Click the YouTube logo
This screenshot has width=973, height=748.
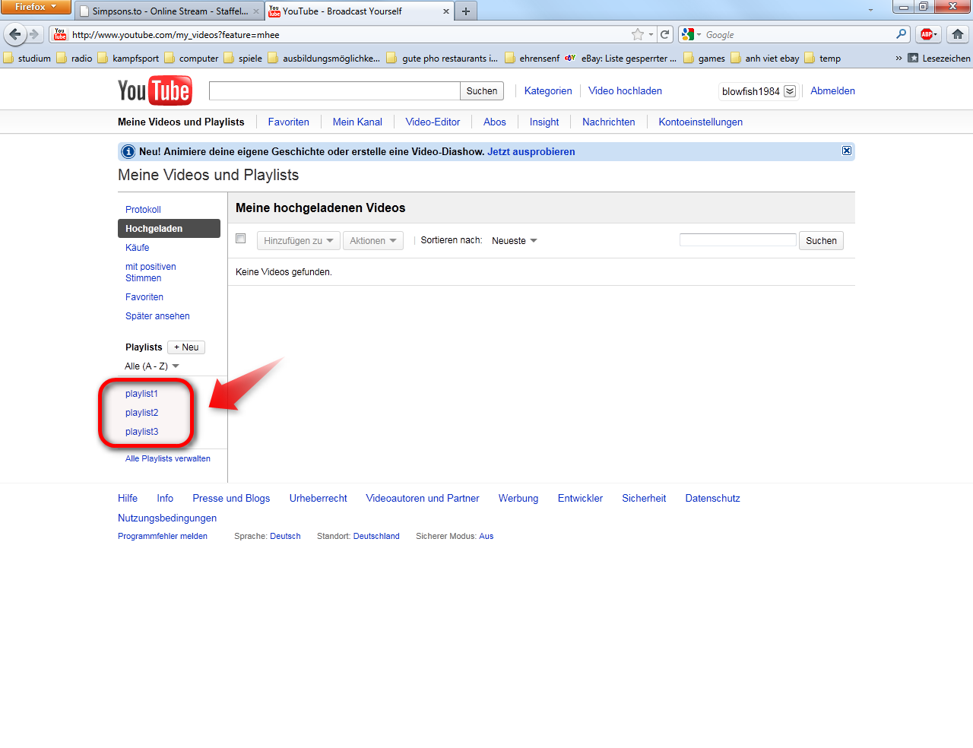(x=154, y=90)
